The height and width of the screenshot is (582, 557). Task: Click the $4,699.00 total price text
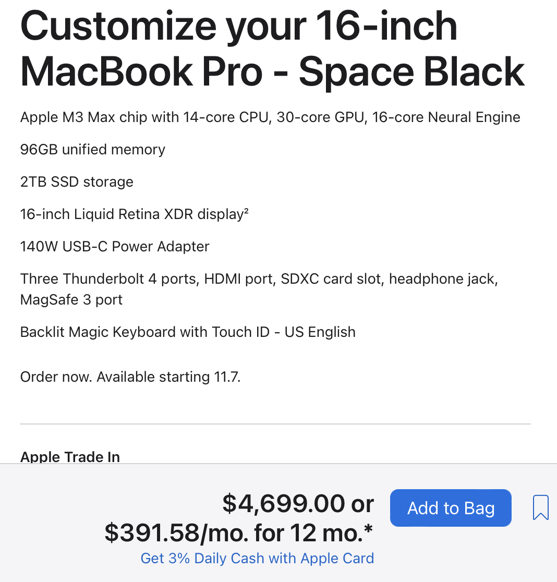[284, 504]
